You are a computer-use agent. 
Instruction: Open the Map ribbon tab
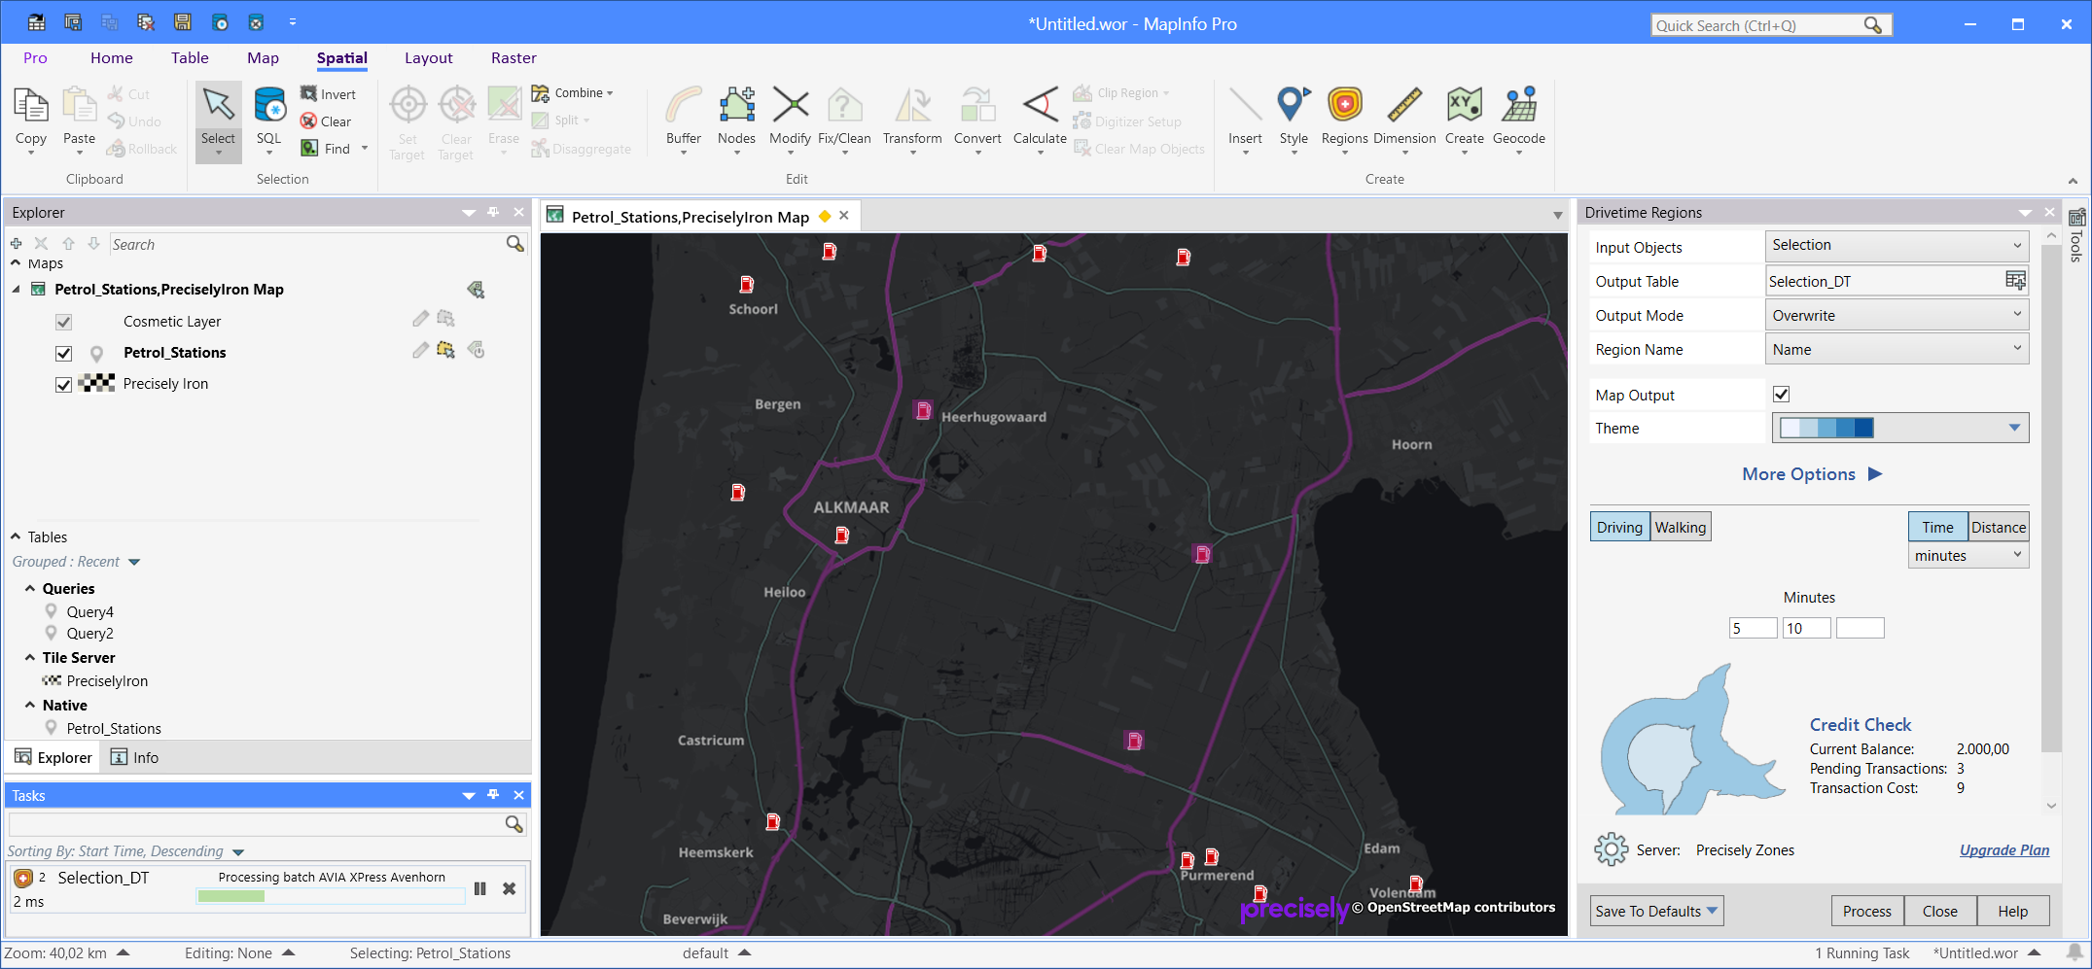[263, 58]
